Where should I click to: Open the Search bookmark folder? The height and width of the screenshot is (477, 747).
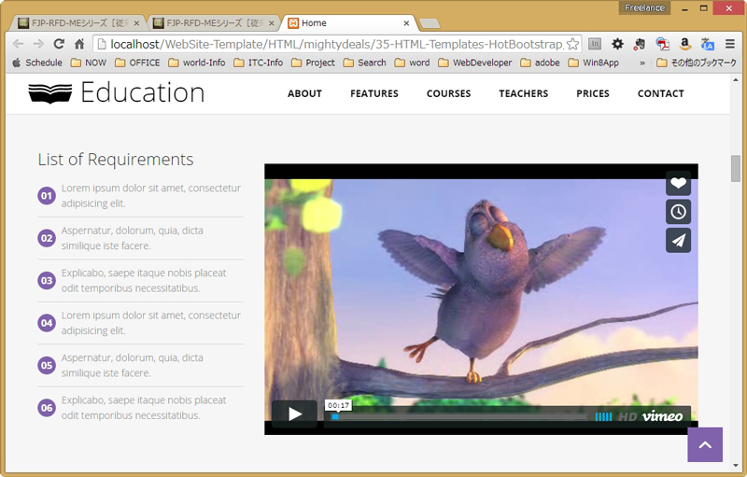pyautogui.click(x=365, y=63)
